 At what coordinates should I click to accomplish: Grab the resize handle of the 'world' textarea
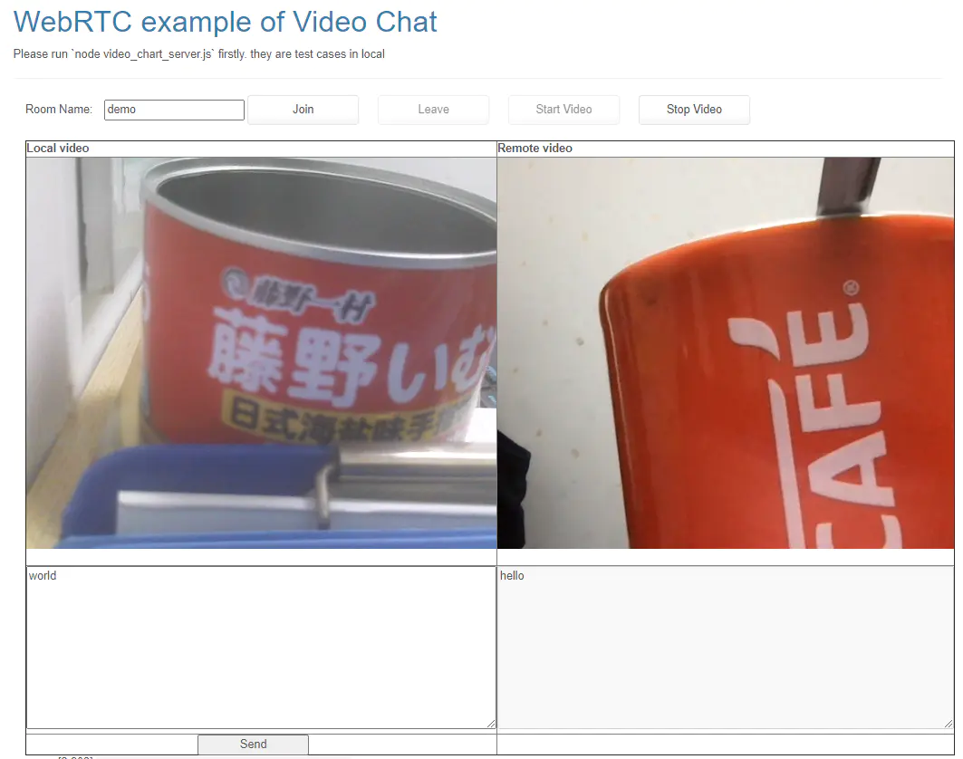[x=491, y=724]
